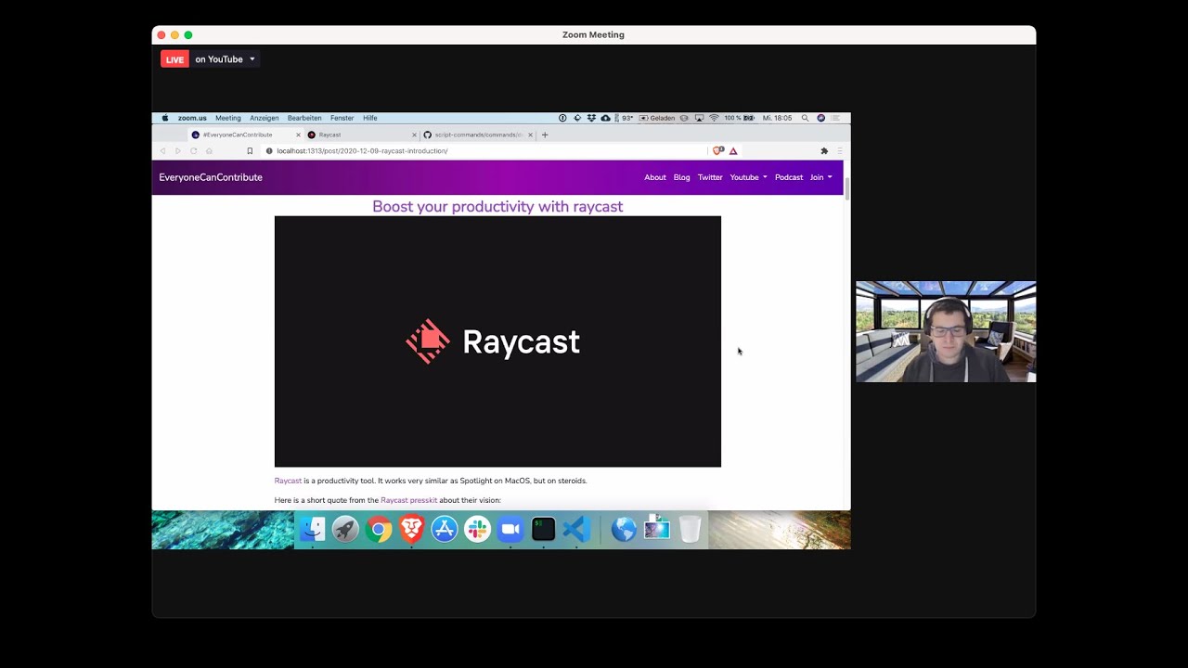Reload the page in the browser
Viewport: 1188px width, 668px height.
pyautogui.click(x=193, y=151)
